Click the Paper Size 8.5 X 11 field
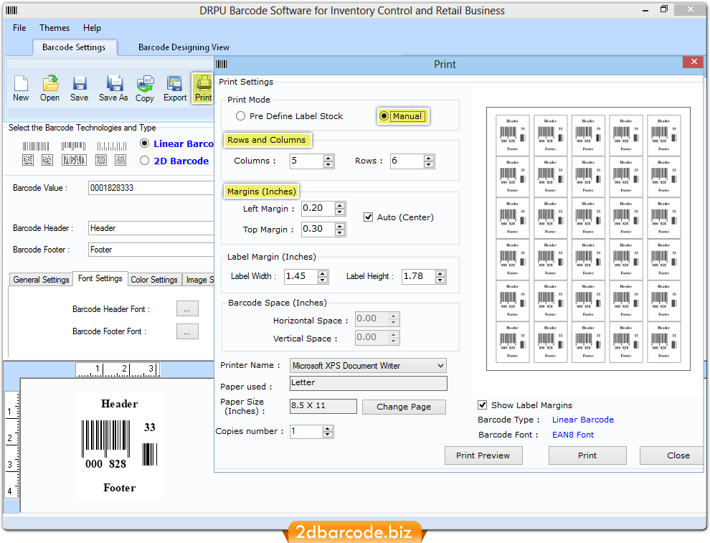The height and width of the screenshot is (543, 710). coord(323,406)
